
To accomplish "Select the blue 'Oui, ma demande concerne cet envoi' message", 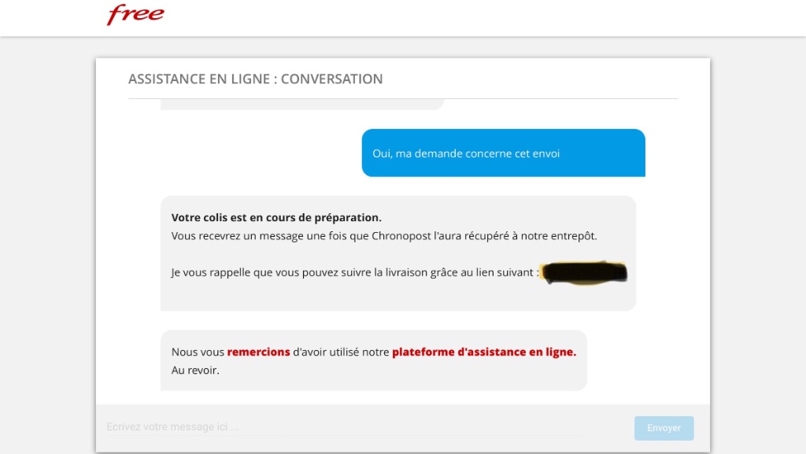I will (503, 153).
